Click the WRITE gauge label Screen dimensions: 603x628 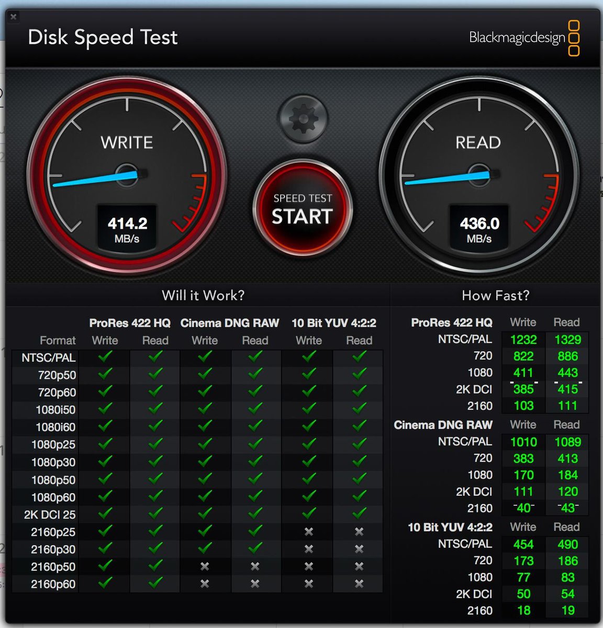127,142
